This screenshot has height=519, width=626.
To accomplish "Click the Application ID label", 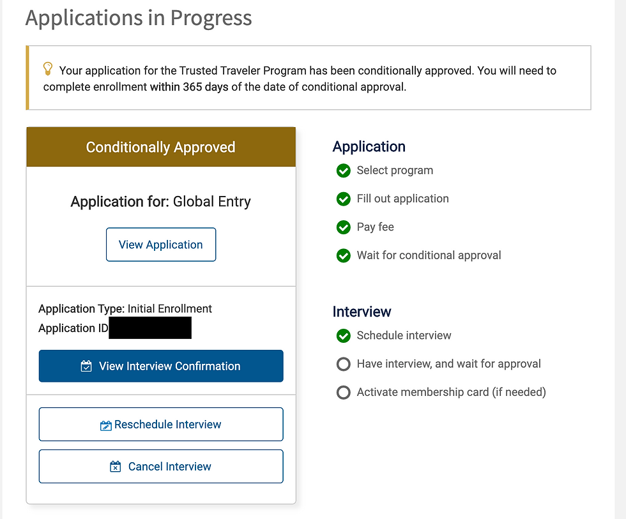I will [x=73, y=328].
